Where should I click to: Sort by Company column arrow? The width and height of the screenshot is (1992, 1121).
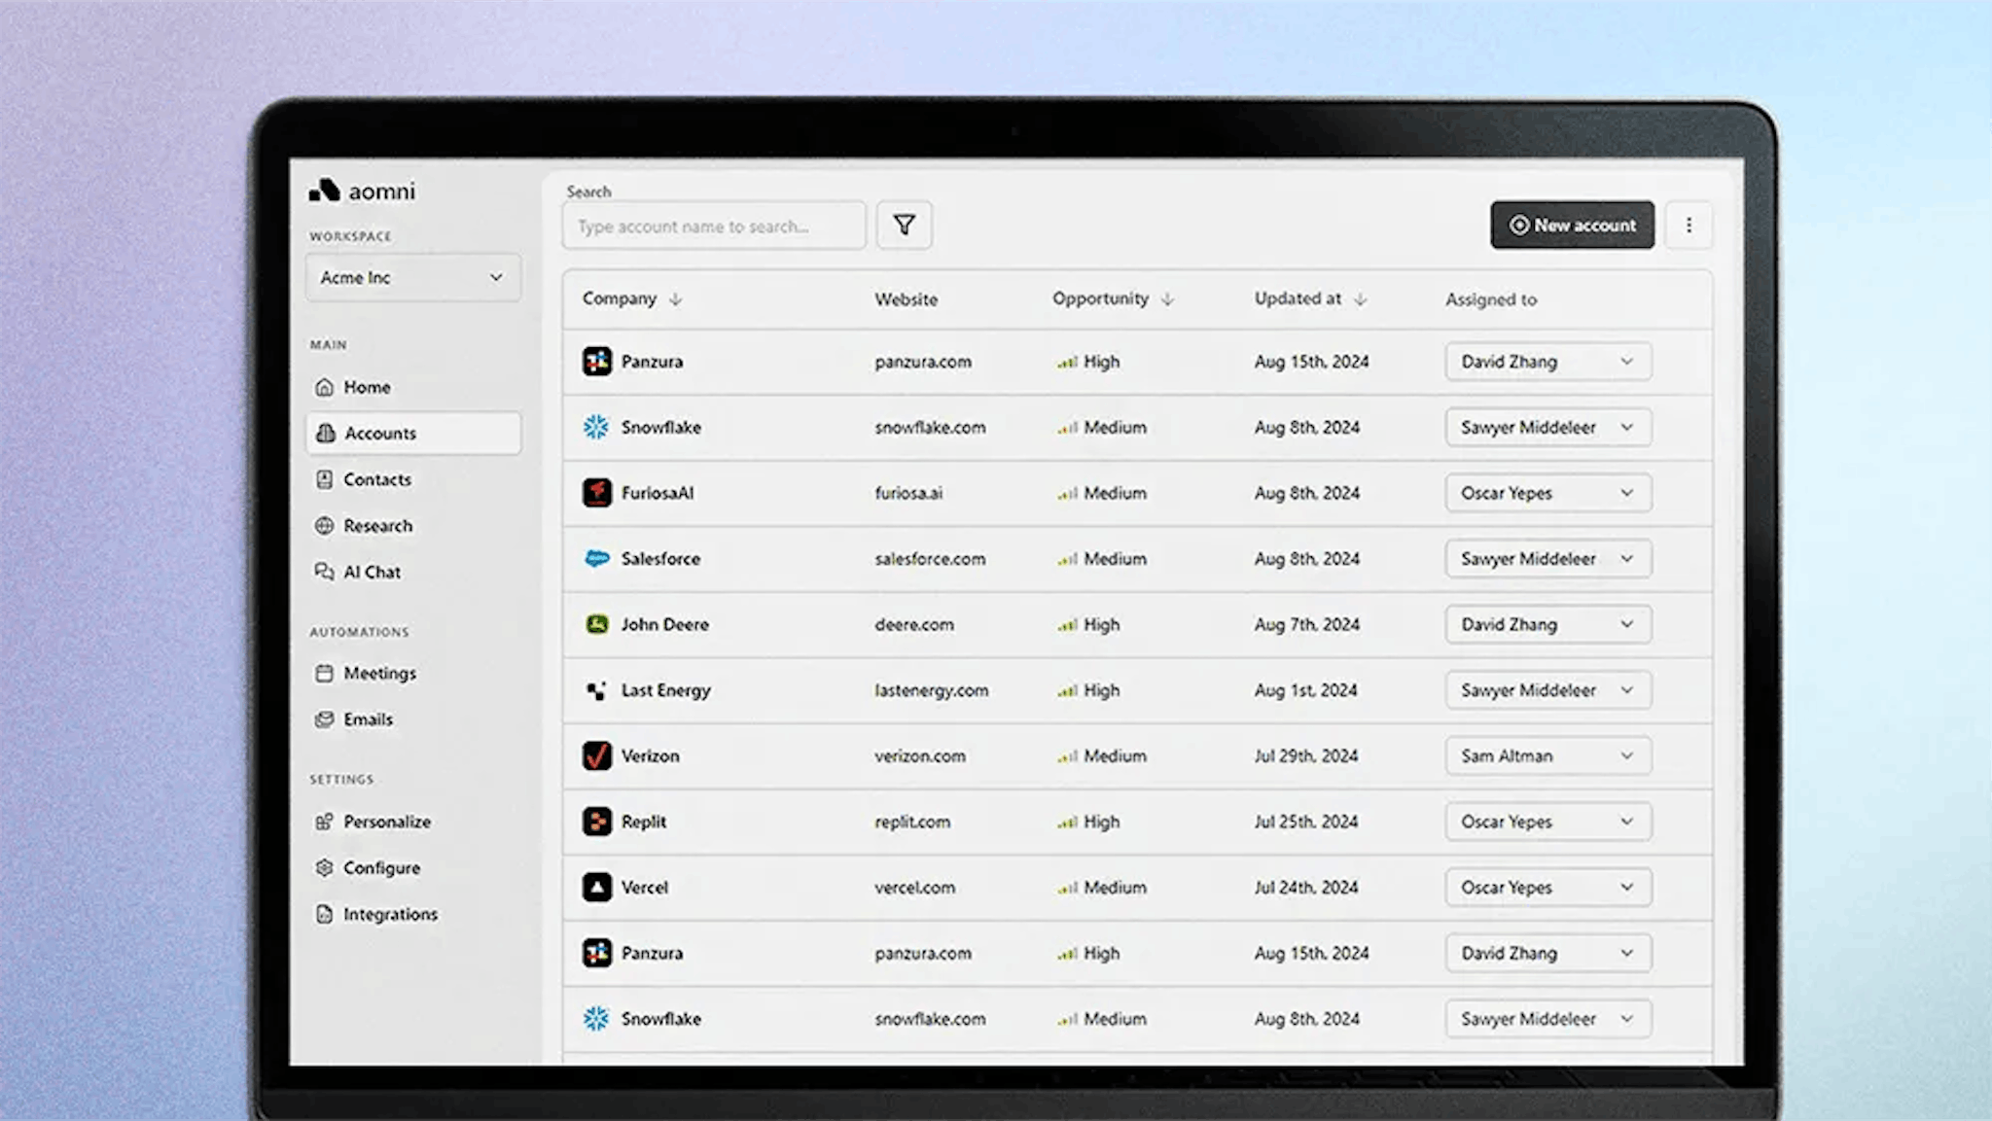click(x=675, y=299)
